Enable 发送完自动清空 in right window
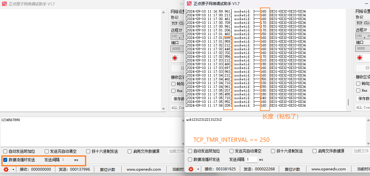The height and width of the screenshot is (176, 370). pos(231,151)
